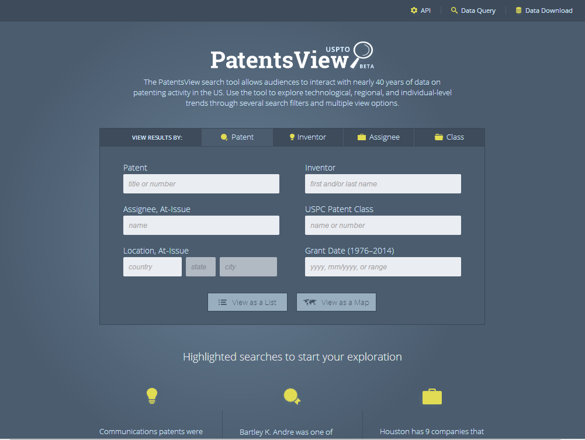585x440 pixels.
Task: Click the Assignee At-Issue name field
Action: point(201,226)
